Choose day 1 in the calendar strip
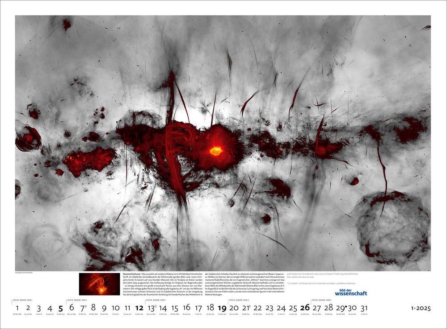447x329 pixels. tap(17, 308)
